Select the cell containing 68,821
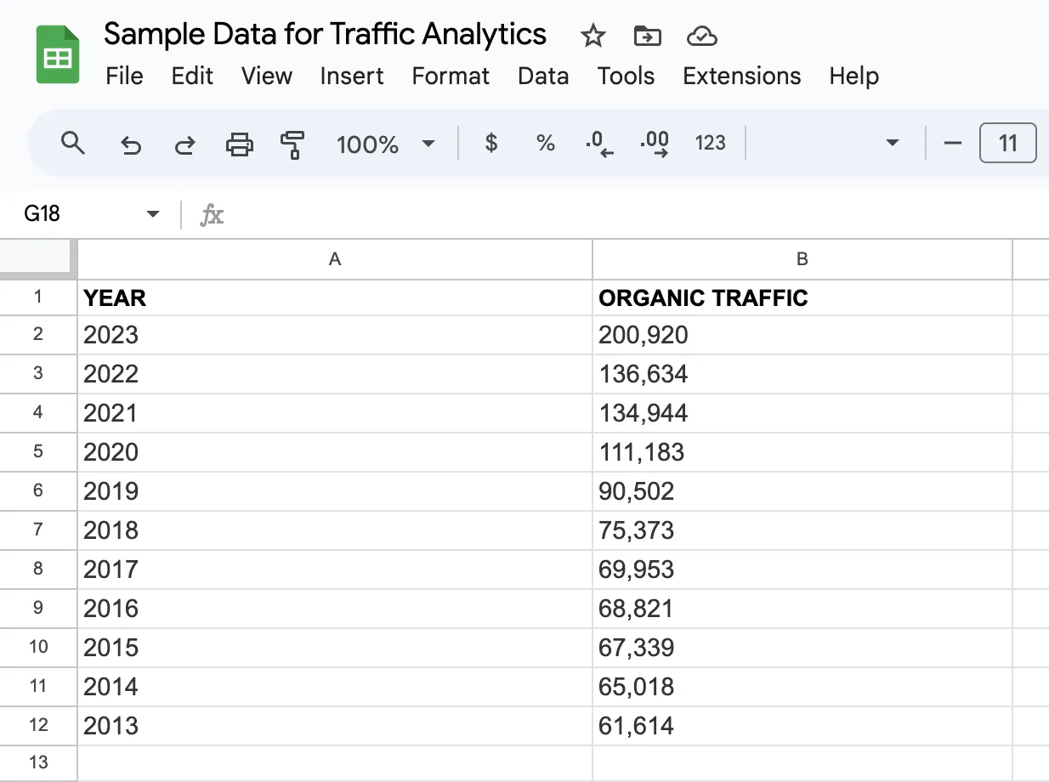 point(802,609)
